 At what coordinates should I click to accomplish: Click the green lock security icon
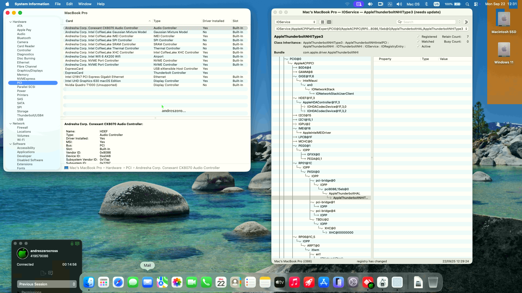click(x=72, y=244)
